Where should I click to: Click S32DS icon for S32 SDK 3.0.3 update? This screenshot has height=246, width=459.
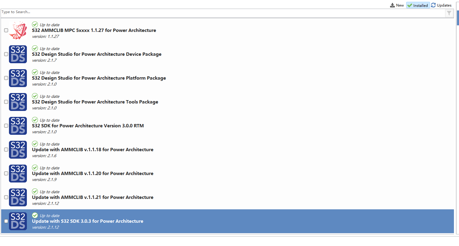click(18, 221)
